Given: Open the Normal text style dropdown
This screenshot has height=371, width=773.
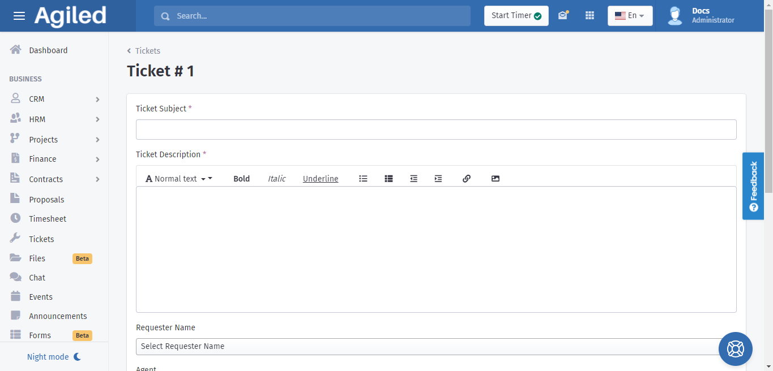Looking at the screenshot, I should (x=179, y=179).
